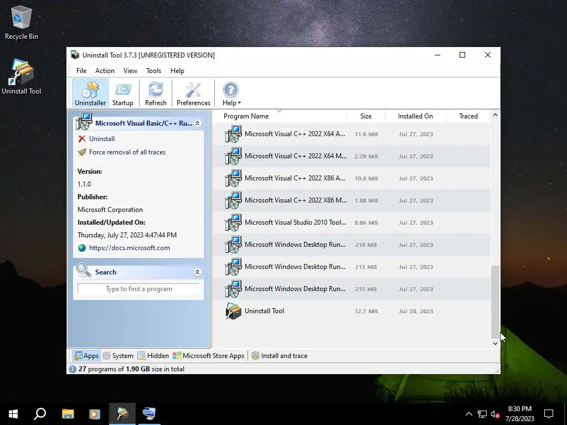This screenshot has height=425, width=567.
Task: Click icon of Visual C++ 2022 X64 A... entry
Action: coord(233,134)
